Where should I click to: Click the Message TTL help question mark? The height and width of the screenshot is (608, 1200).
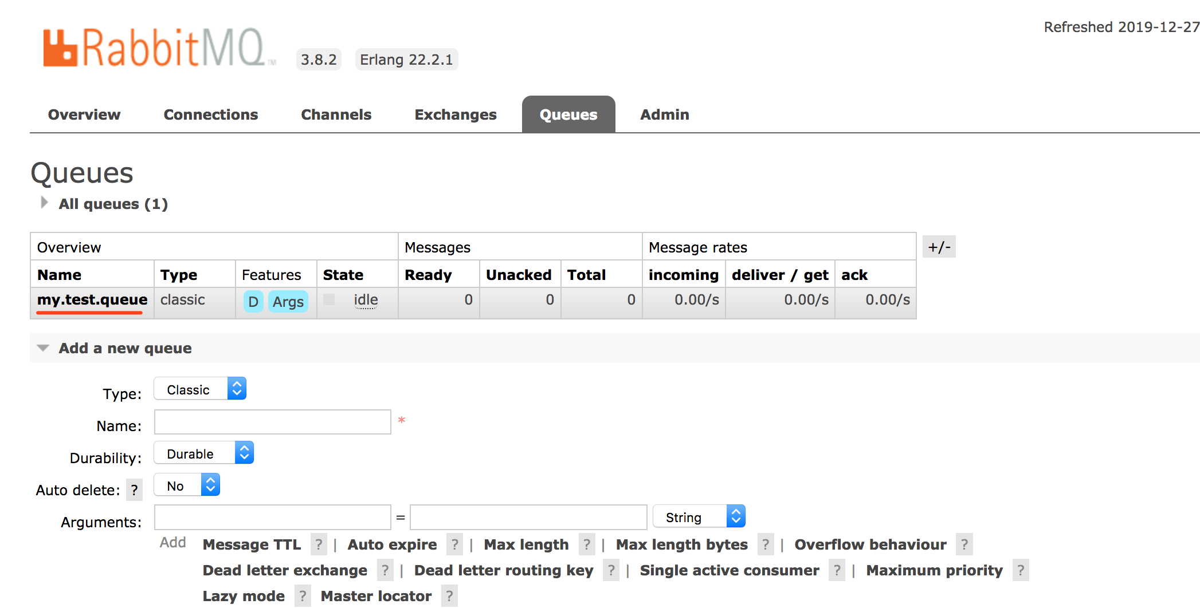(319, 544)
